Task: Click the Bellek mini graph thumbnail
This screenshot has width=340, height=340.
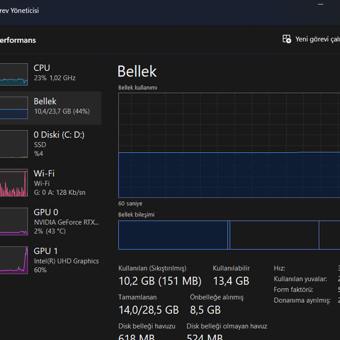Action: 14,108
